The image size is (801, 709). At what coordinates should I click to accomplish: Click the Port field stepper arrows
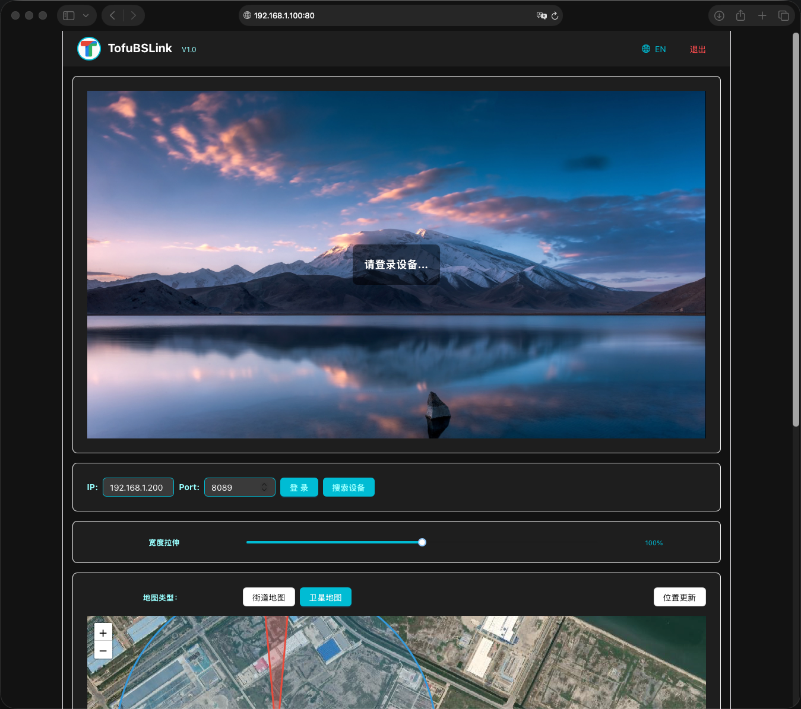pyautogui.click(x=264, y=487)
